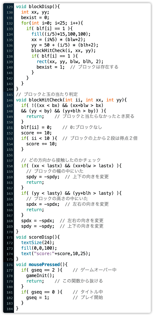Click 'text("score:"+score,10,25);' line

coord(56,253)
